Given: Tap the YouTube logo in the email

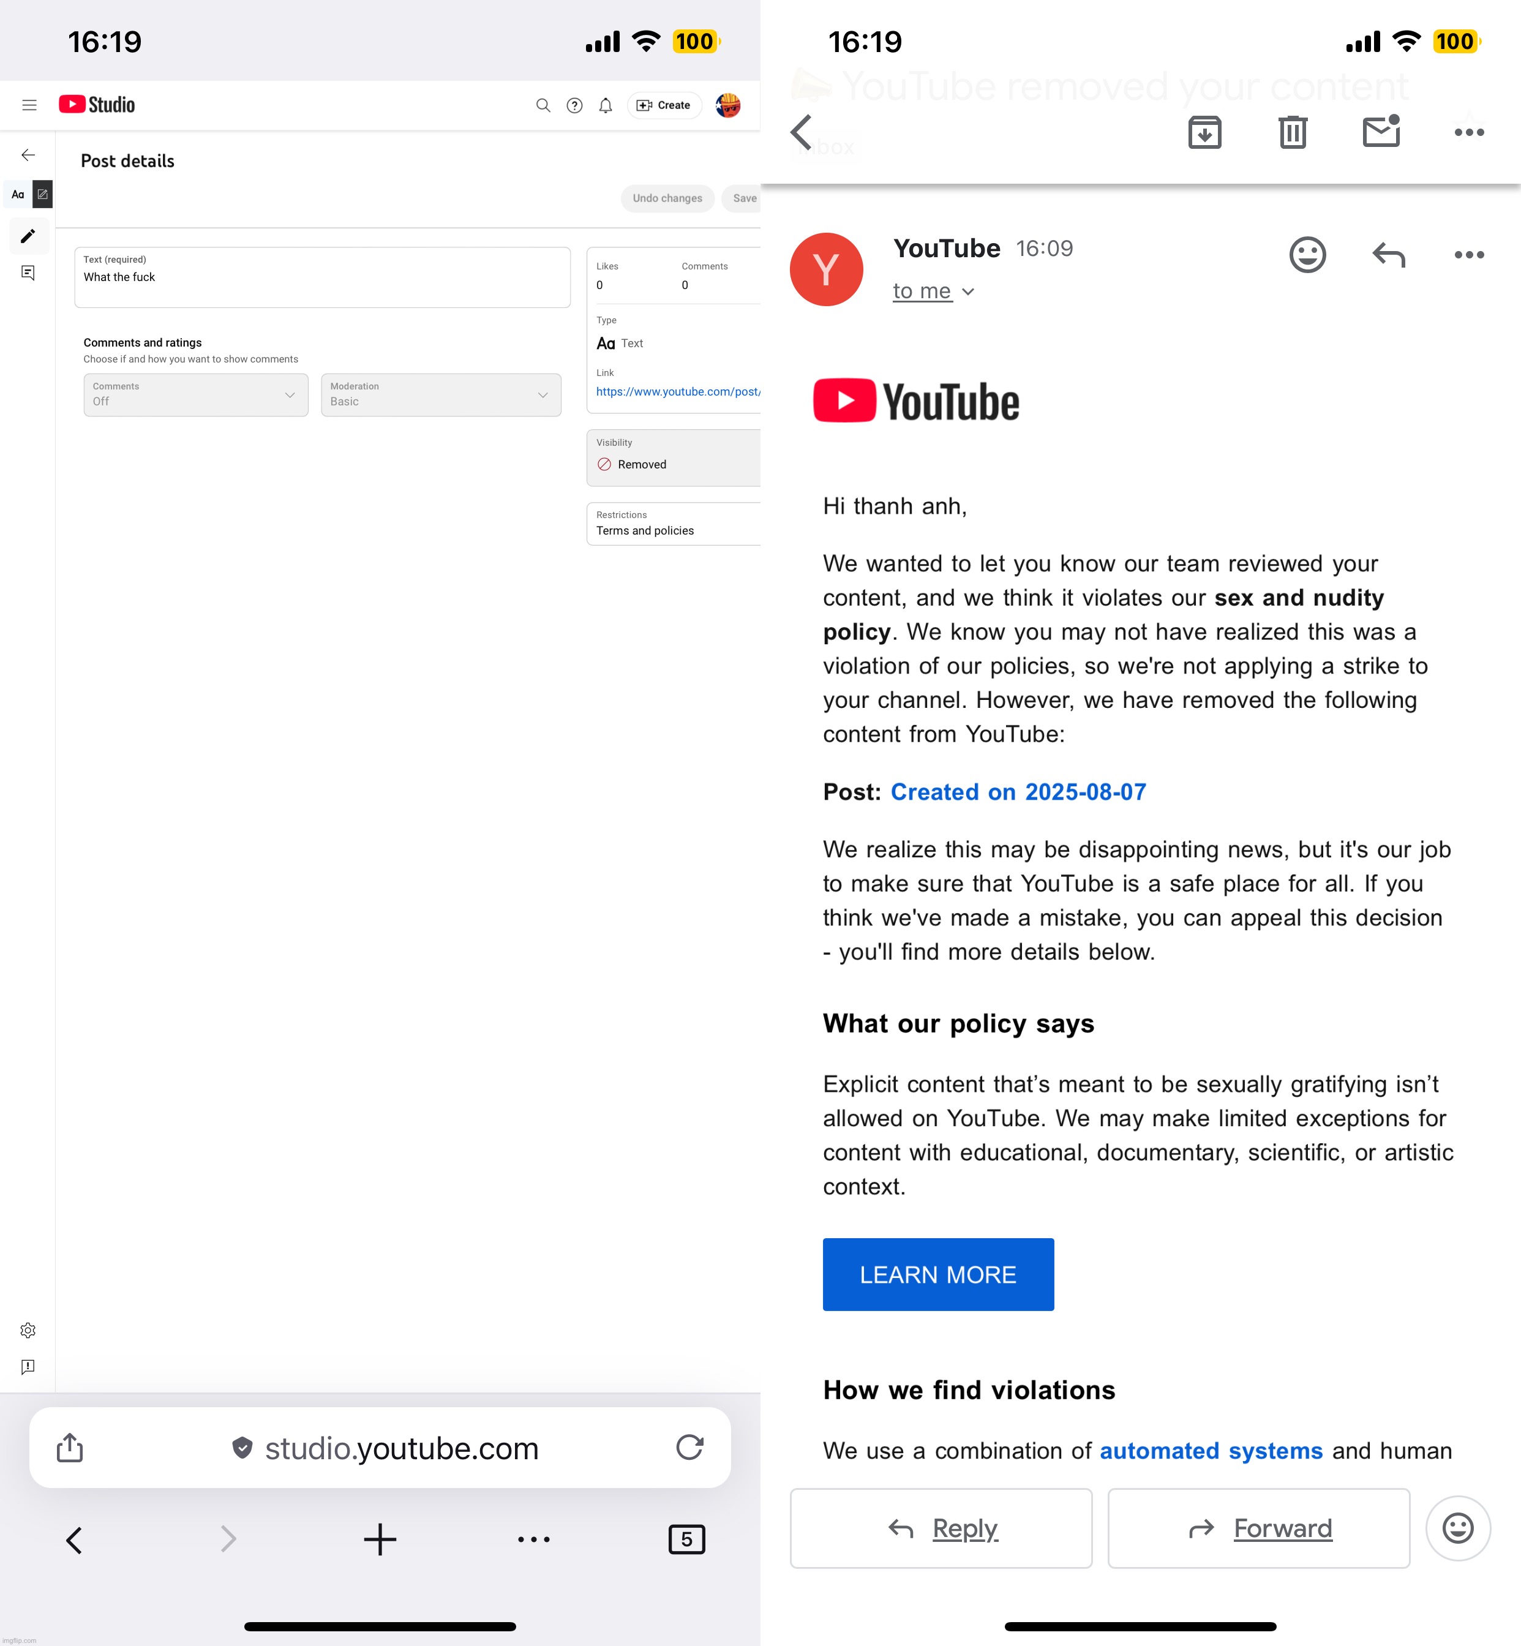Looking at the screenshot, I should (x=916, y=402).
